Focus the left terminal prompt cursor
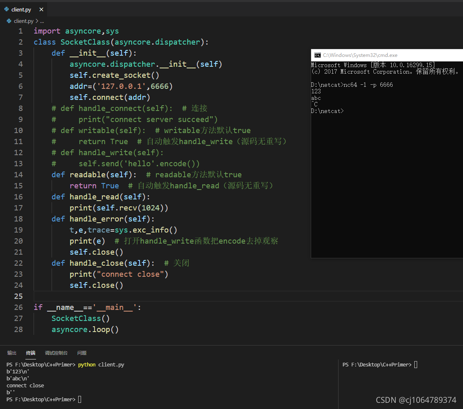Viewport: 463px width, 409px height. click(x=79, y=399)
